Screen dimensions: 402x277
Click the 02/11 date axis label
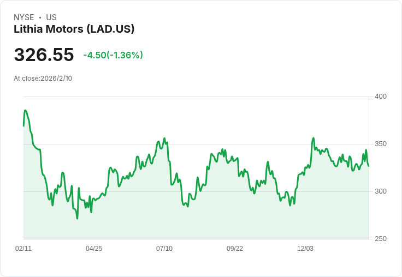23,249
